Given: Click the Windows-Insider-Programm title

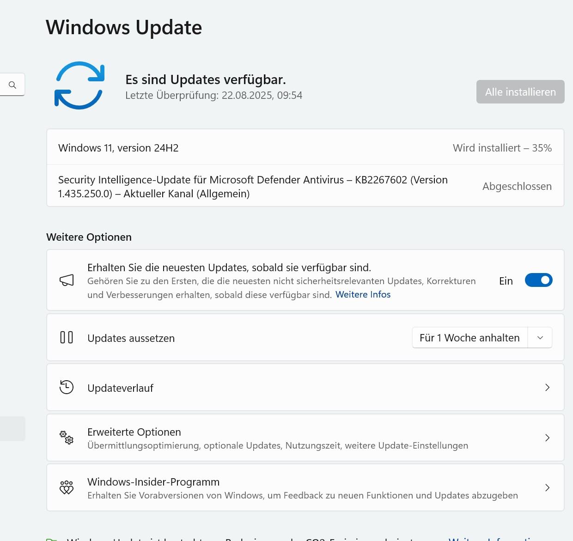Looking at the screenshot, I should [x=153, y=482].
